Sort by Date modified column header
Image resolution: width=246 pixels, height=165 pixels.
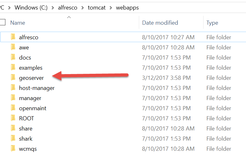point(160,23)
